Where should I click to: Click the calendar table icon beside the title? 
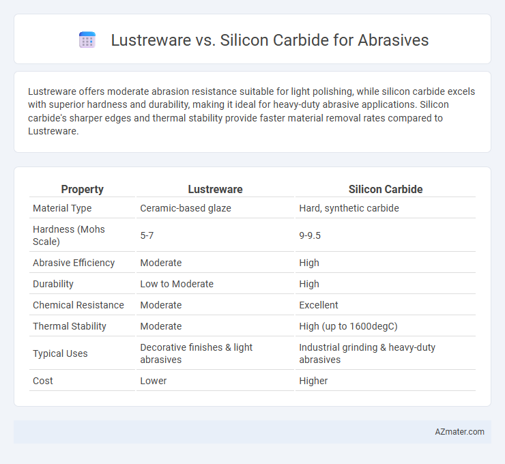pos(87,40)
